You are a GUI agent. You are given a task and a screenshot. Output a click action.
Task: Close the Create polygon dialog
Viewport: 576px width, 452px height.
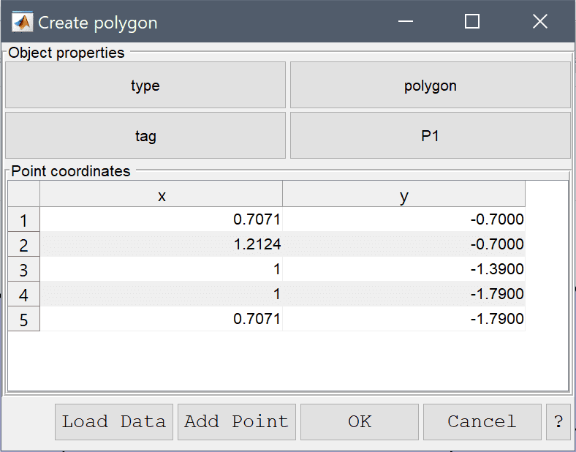(x=540, y=21)
